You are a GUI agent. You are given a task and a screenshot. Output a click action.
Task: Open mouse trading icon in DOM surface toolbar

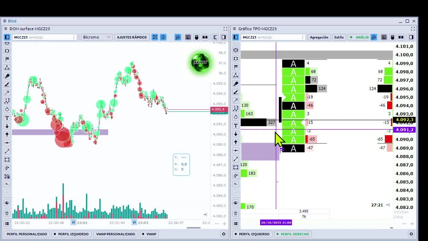coord(197,37)
